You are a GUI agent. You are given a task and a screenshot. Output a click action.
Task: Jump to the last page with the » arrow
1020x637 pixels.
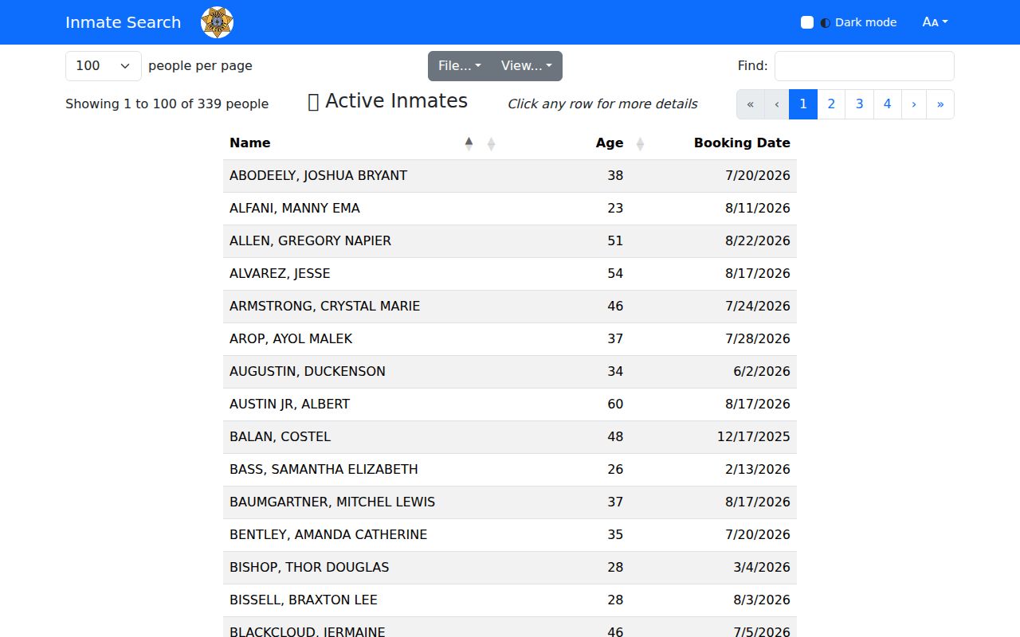tap(940, 104)
